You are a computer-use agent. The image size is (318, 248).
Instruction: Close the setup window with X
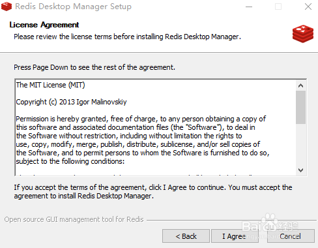pos(308,7)
